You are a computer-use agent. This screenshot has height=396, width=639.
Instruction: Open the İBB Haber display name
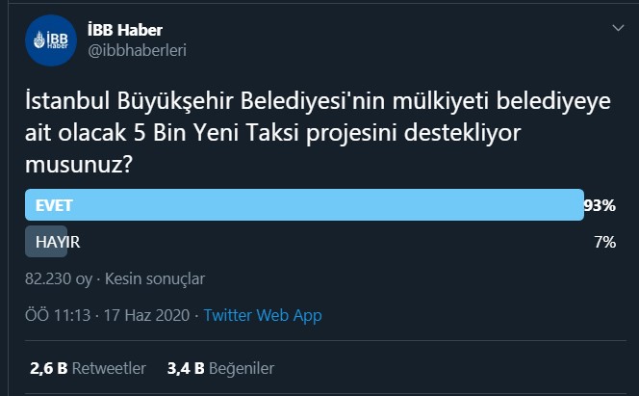(125, 30)
